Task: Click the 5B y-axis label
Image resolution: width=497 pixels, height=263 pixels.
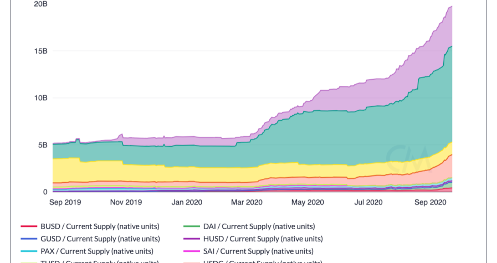Action: pyautogui.click(x=43, y=145)
